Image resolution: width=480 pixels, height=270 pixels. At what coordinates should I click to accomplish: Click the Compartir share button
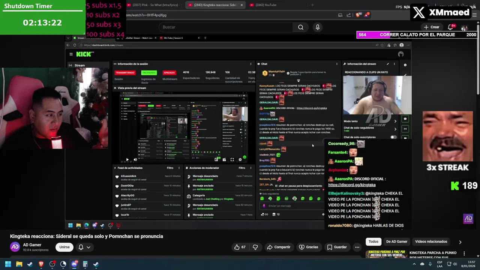pos(279,247)
